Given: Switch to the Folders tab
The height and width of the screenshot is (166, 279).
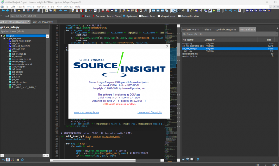Looking at the screenshot, I should 208,30.
